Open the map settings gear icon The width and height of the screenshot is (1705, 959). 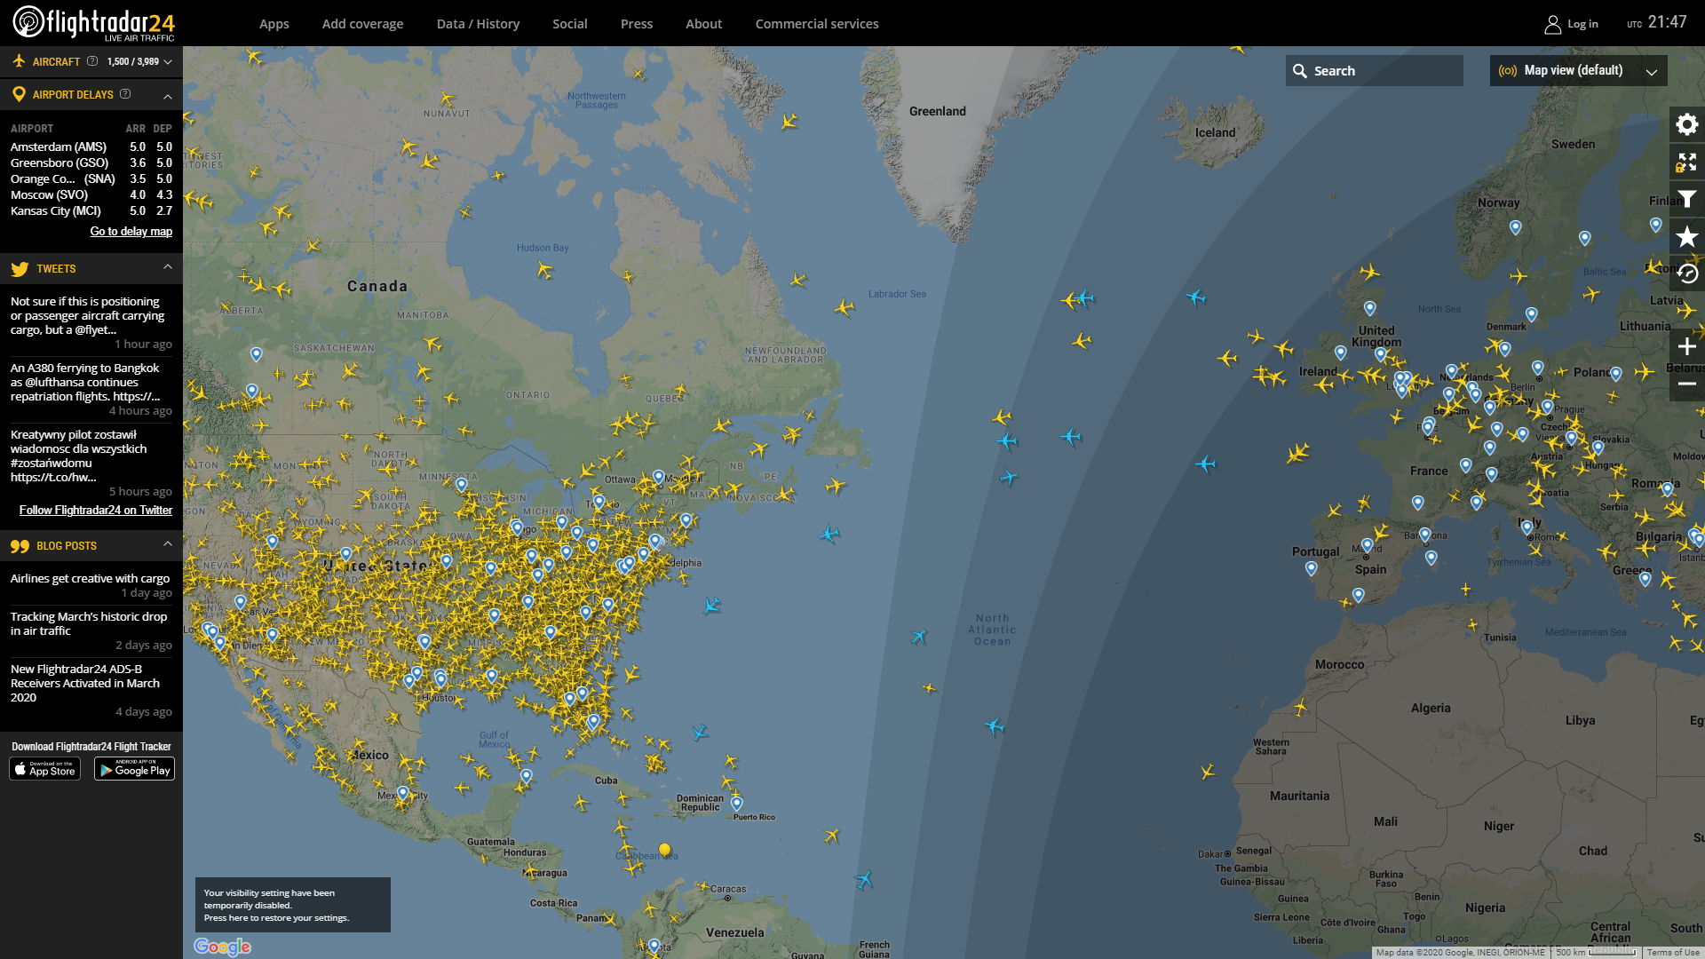(1686, 124)
